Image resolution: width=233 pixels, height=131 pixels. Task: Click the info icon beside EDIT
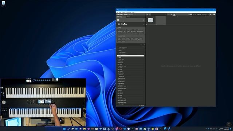140,106
